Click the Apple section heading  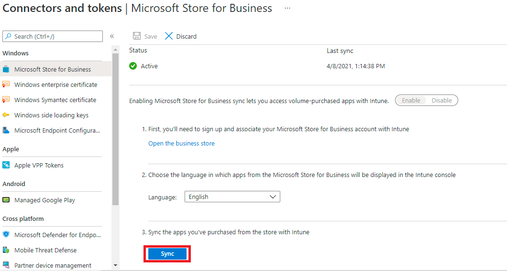(x=11, y=149)
